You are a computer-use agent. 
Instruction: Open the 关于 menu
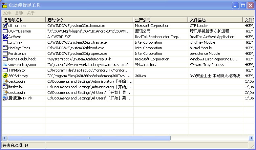pos(31,13)
